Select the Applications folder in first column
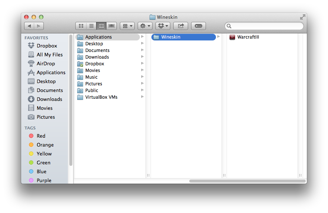The height and width of the screenshot is (213, 328). [x=108, y=37]
